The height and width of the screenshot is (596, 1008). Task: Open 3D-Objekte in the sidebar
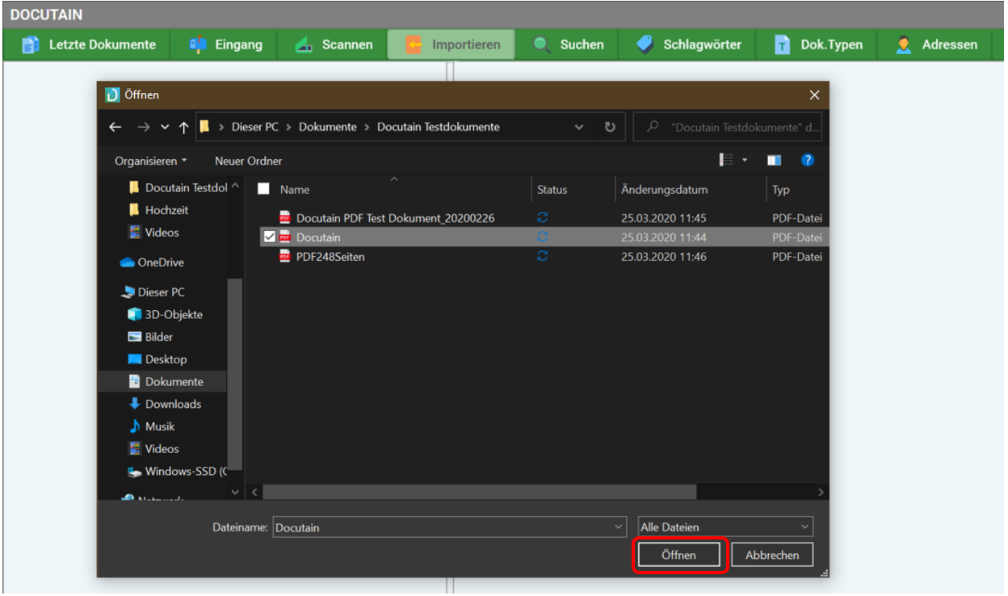coord(166,315)
